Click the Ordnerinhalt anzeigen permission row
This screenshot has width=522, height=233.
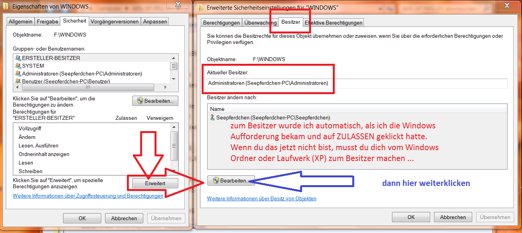(x=92, y=154)
